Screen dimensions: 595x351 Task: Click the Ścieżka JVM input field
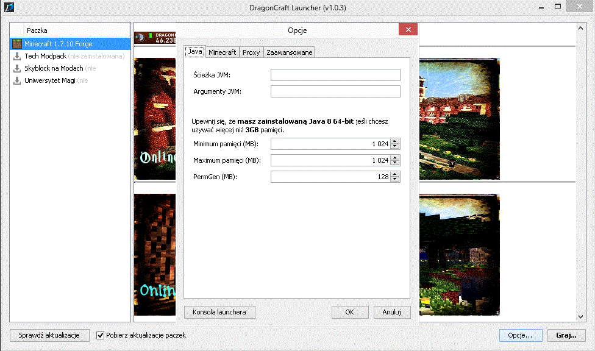tap(335, 75)
